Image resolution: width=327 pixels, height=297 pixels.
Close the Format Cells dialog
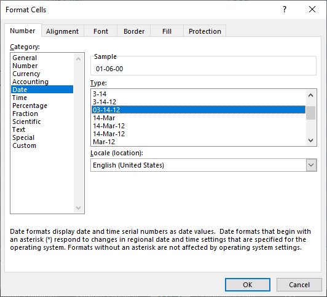312,9
